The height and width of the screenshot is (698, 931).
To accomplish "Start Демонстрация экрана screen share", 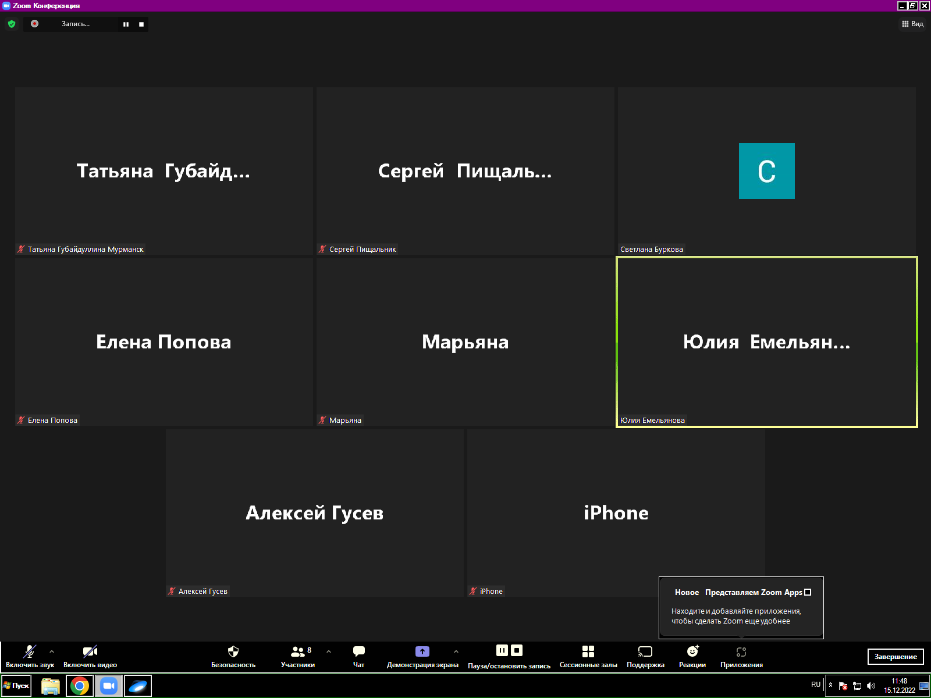I will [x=422, y=656].
